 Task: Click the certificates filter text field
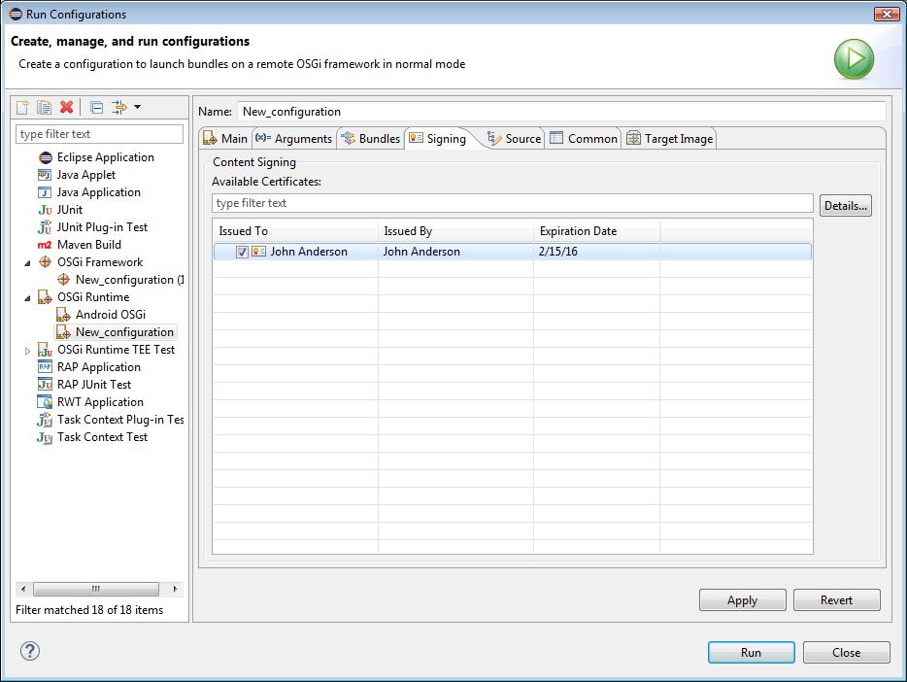[x=512, y=203]
